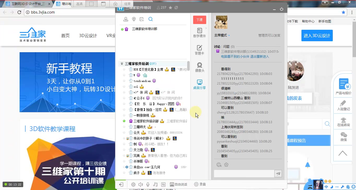Click the region-select icon on recorder bar
This screenshot has height=190, width=356.
pos(91,4)
